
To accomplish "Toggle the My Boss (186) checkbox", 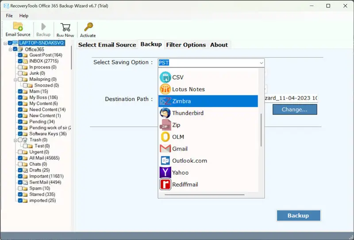I will pos(20,97).
